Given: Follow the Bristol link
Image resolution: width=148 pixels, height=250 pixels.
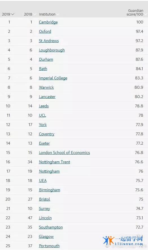Looking at the screenshot, I should tap(45, 199).
